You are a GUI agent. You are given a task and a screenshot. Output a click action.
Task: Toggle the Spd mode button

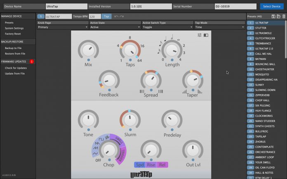(140, 165)
